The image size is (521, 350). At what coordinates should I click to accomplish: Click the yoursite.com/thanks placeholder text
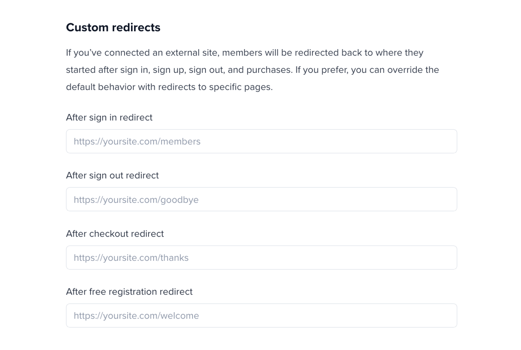click(x=131, y=258)
